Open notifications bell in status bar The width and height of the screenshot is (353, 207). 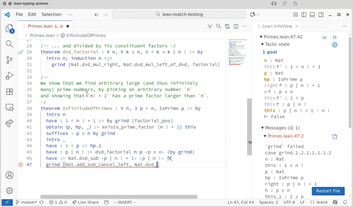tap(345, 202)
